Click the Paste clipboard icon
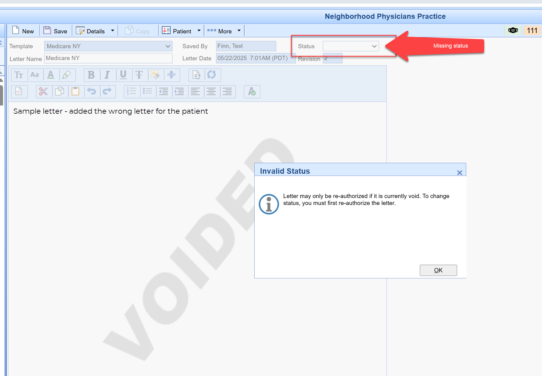This screenshot has width=542, height=376. point(75,92)
